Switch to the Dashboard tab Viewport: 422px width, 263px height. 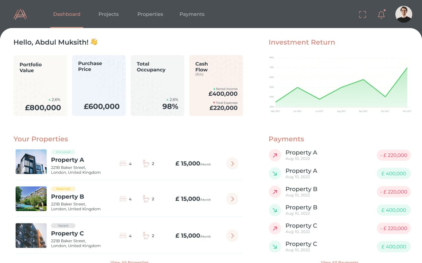[67, 14]
